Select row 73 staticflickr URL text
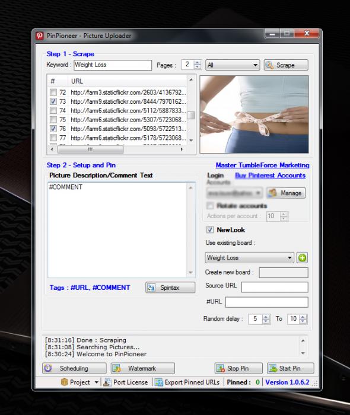 click(x=128, y=101)
